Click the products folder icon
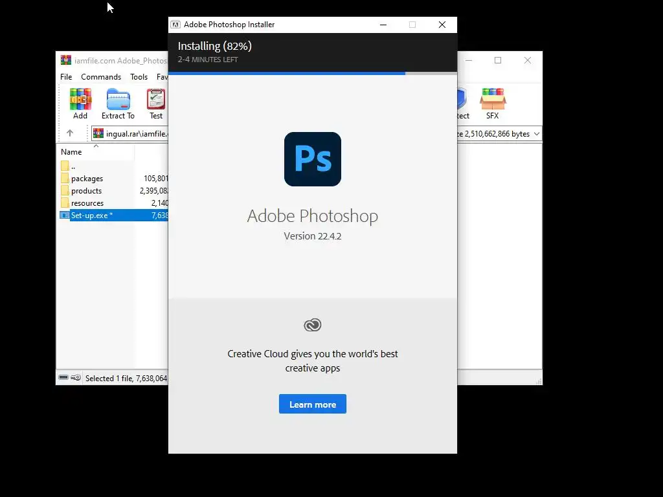Screen dimensions: 663x497 click(x=65, y=190)
